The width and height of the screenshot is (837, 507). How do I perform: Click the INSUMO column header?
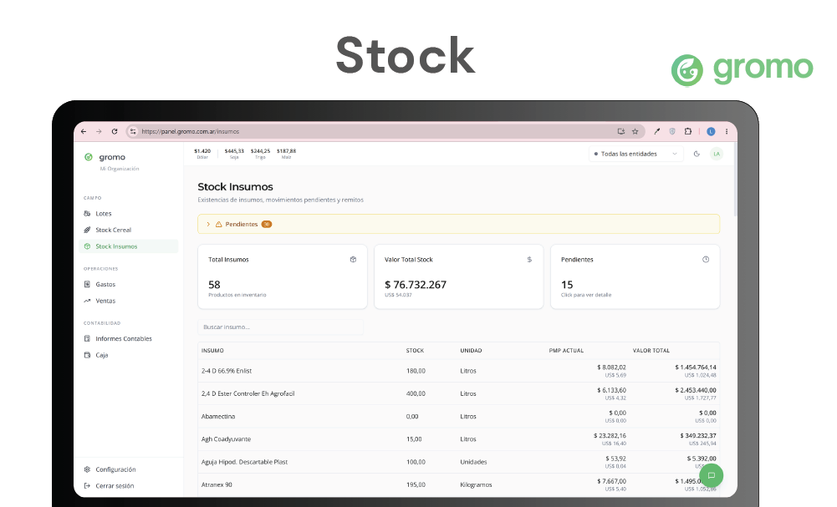212,350
